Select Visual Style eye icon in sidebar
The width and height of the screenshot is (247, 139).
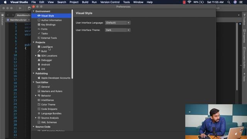point(39,15)
